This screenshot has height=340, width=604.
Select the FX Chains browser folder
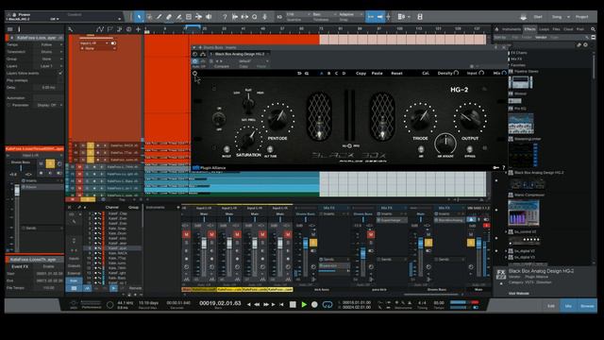tap(518, 53)
